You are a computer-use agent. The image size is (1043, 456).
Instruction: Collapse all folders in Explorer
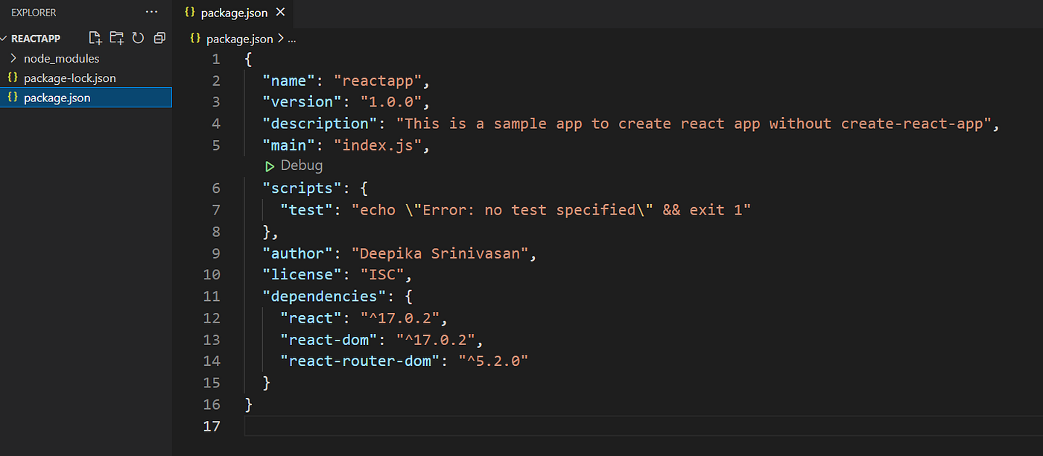pos(159,37)
